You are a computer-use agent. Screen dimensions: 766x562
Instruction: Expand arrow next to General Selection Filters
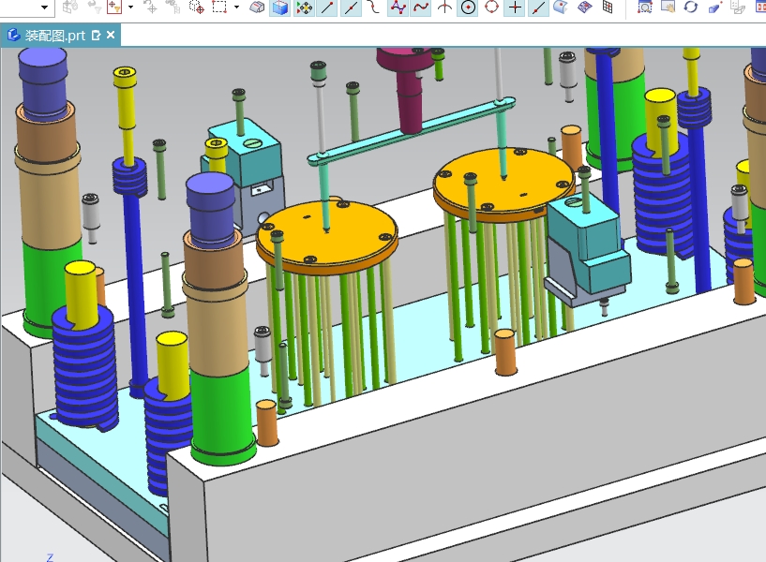coord(130,7)
